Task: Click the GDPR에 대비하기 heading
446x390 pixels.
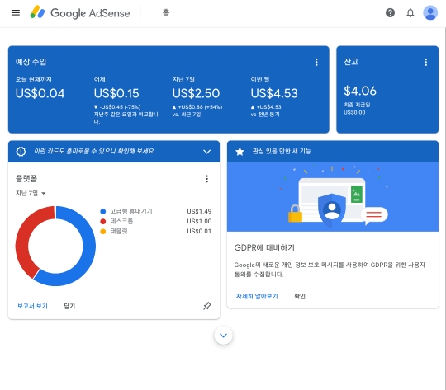Action: click(264, 247)
